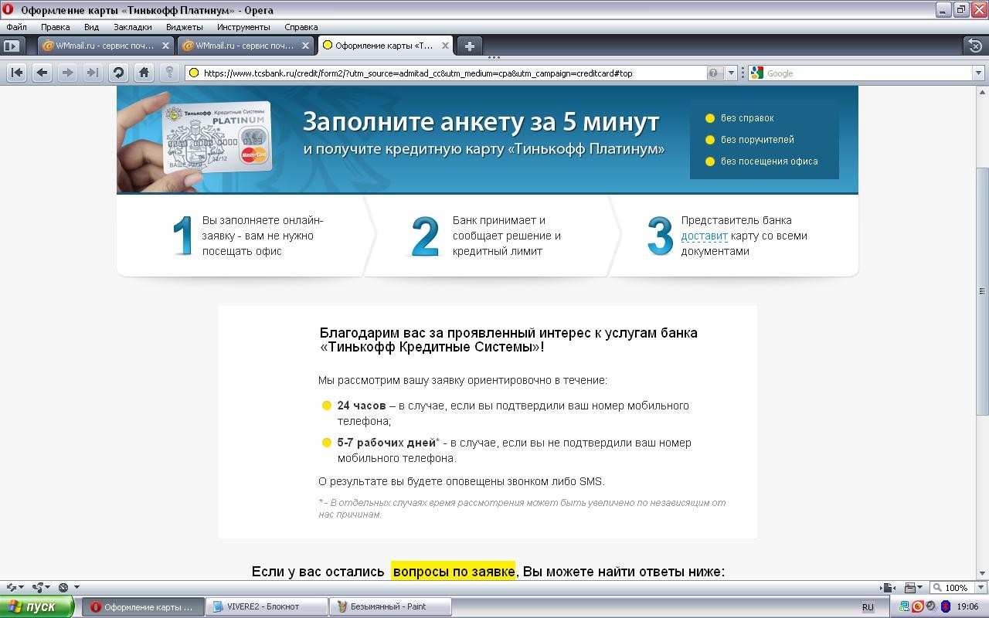The width and height of the screenshot is (989, 618).
Task: Click the highlighted вопросы по заявке text
Action: click(453, 572)
